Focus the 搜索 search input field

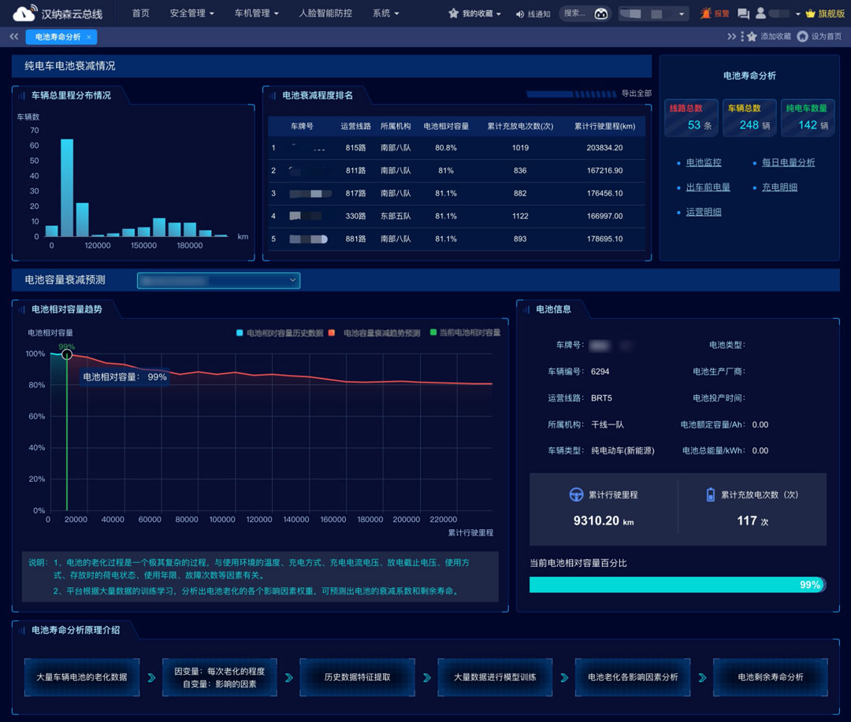(576, 13)
